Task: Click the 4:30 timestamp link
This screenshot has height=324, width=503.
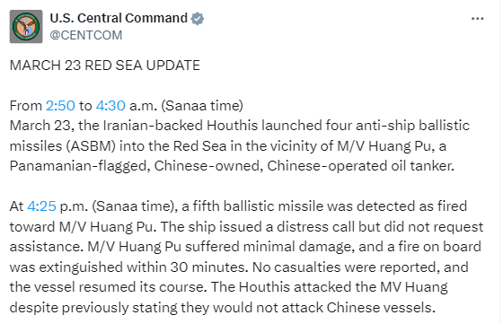Action: pyautogui.click(x=110, y=106)
